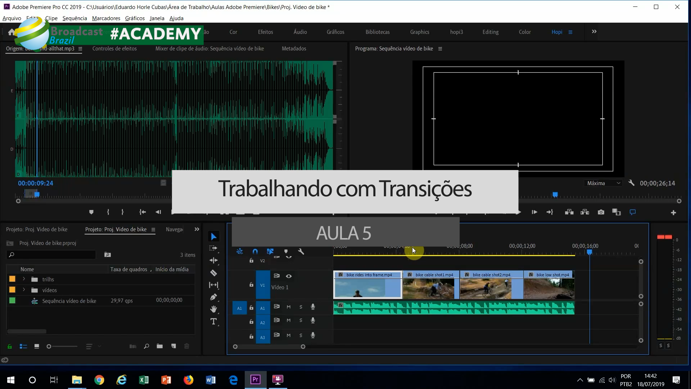Click the Export Frame camera icon
The height and width of the screenshot is (389, 691).
[x=601, y=212]
